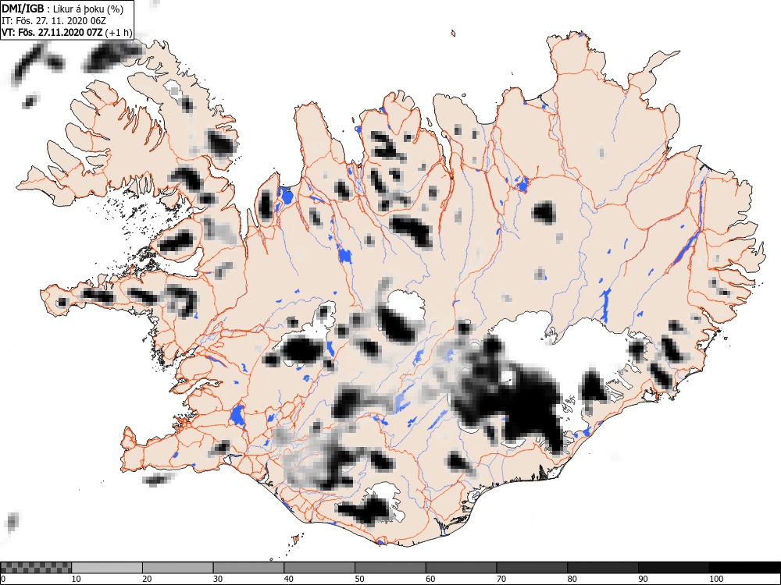Click the 70–80% legend swatch
781x585 pixels.
coord(532,568)
